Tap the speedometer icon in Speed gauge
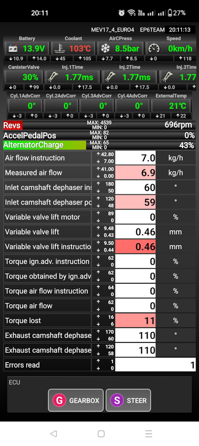199x446 pixels. tap(154, 49)
